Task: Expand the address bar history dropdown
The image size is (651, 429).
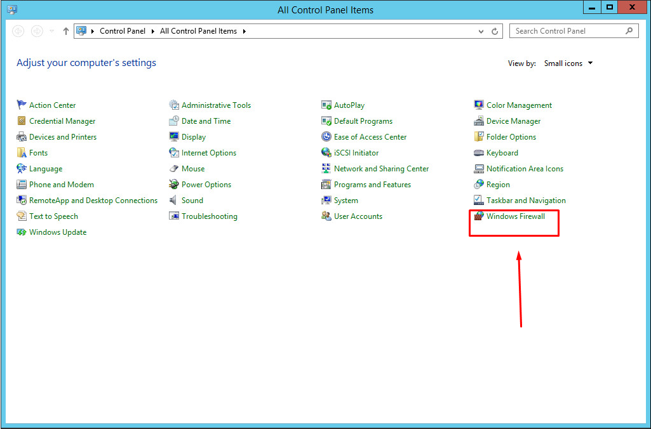Action: pos(481,31)
